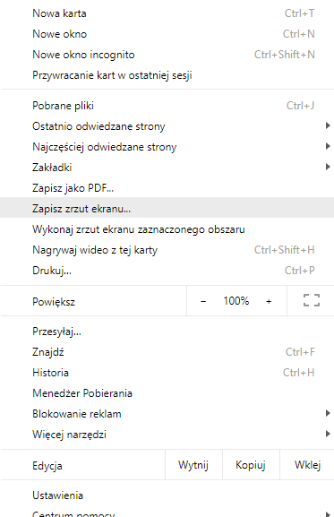Click the fullscreen icon beside zoom controls
Screen dimensions: 334x517
tap(312, 300)
